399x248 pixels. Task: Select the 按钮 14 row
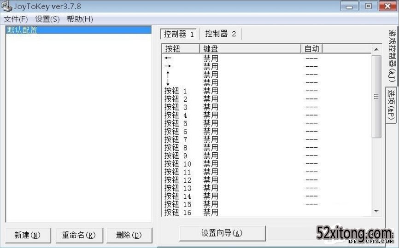267,196
